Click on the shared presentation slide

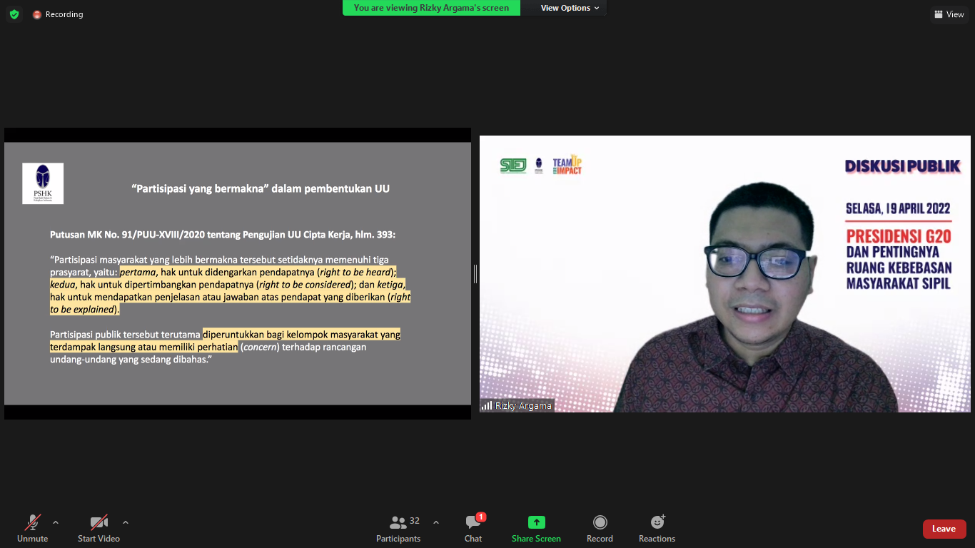tap(237, 300)
